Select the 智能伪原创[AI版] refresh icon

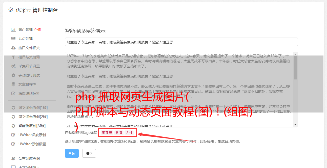point(13,126)
